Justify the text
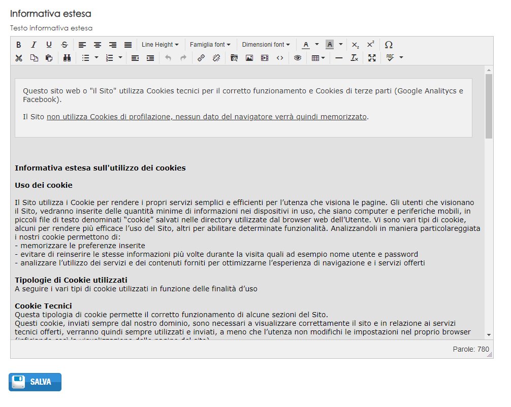Viewport: 511px width, 407px height. (x=128, y=45)
